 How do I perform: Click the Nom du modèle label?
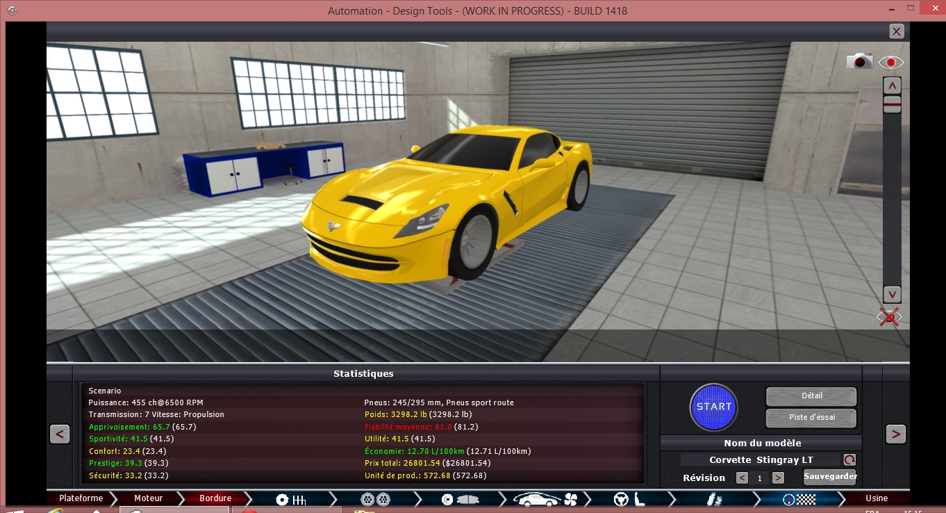point(763,443)
